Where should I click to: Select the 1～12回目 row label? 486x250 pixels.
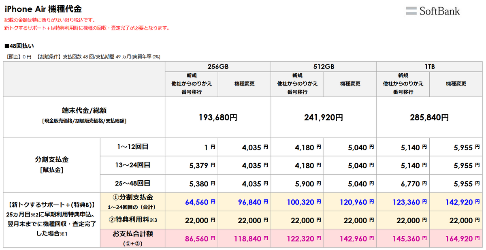click(x=132, y=147)
